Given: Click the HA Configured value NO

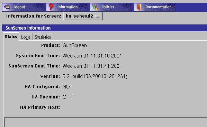Looking at the screenshot, I should pos(66,87).
